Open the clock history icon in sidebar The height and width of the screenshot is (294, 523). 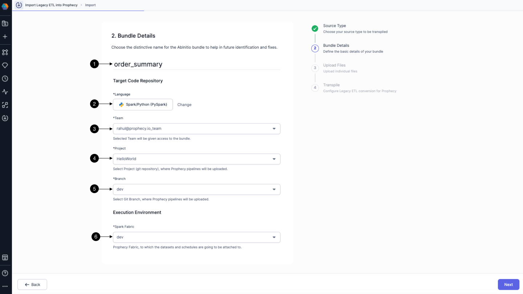pyautogui.click(x=5, y=79)
